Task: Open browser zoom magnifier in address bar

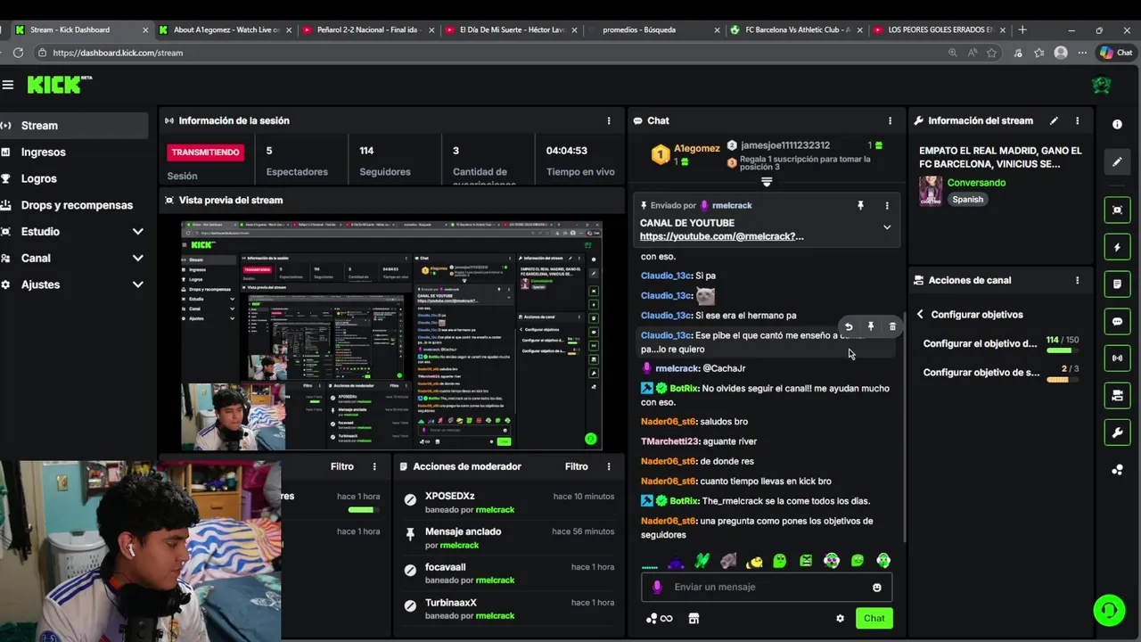Action: [952, 53]
